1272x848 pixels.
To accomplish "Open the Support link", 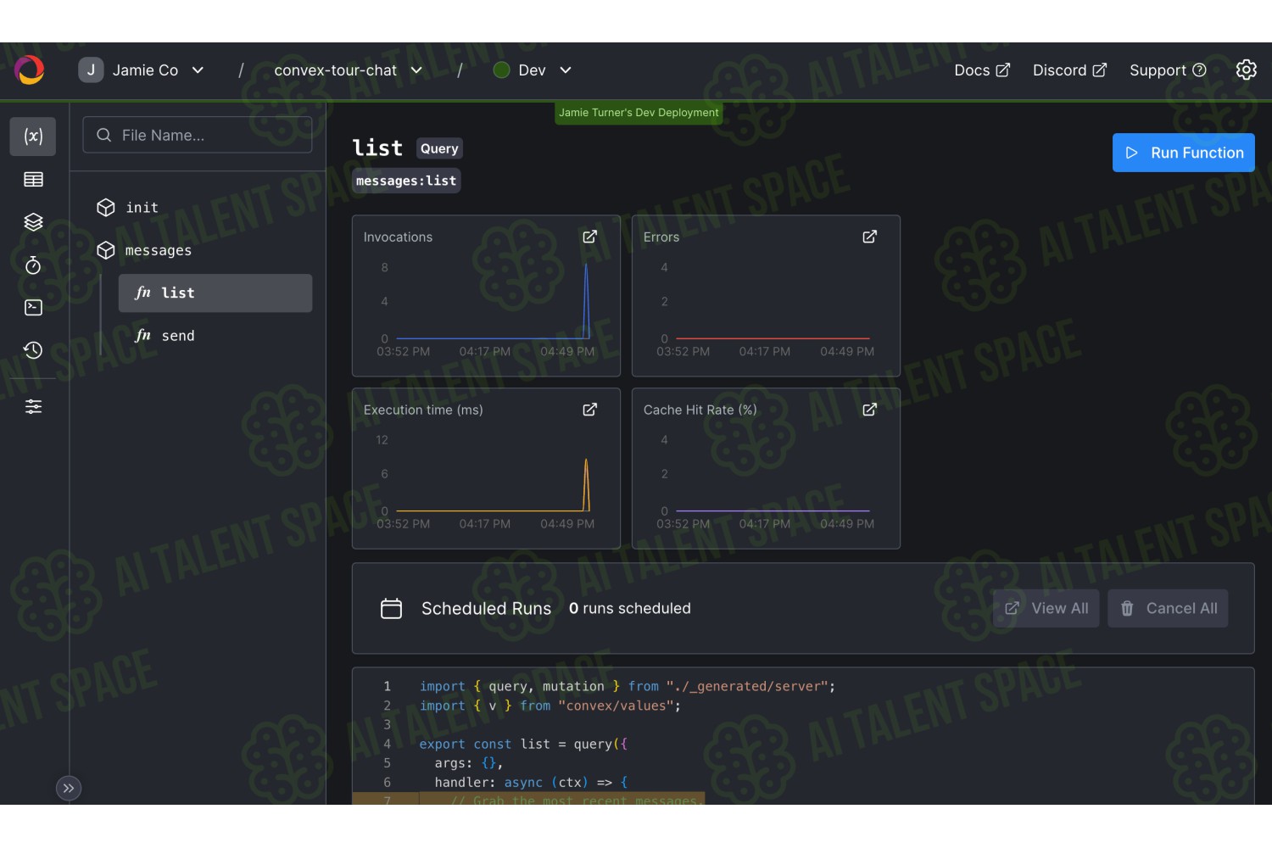I will tap(1168, 70).
